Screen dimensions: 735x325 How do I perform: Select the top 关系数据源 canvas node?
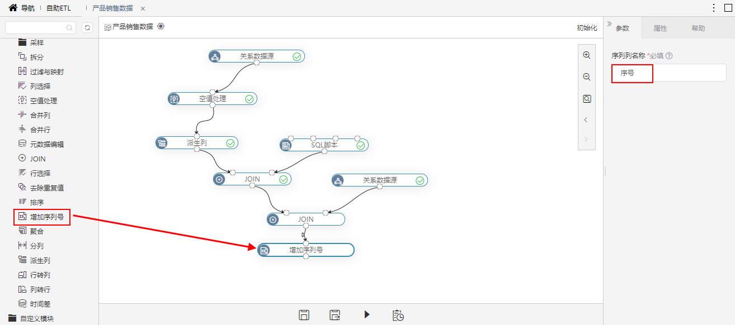click(257, 56)
